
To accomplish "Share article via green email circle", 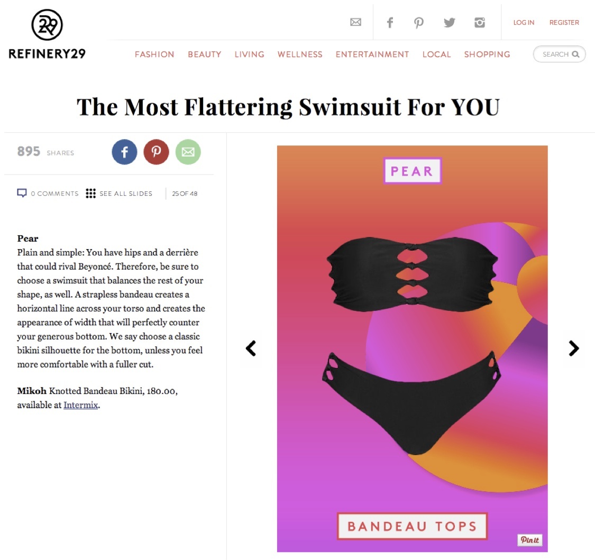I will (188, 152).
